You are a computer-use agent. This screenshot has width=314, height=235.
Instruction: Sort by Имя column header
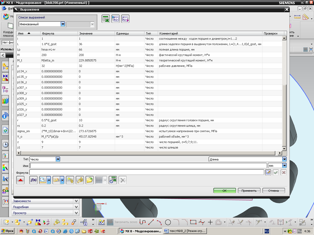pyautogui.click(x=28, y=33)
